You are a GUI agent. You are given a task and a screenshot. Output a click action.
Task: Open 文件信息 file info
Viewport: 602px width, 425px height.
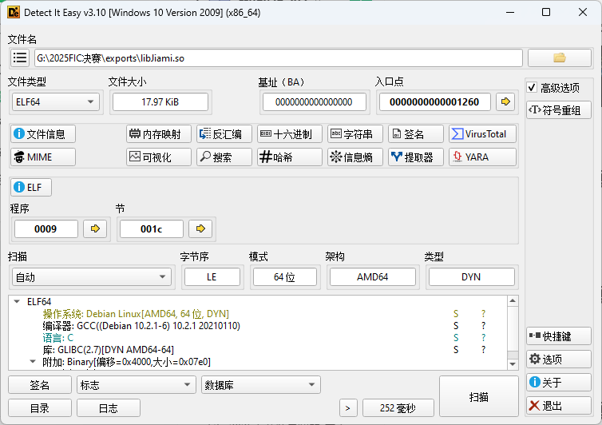(43, 134)
